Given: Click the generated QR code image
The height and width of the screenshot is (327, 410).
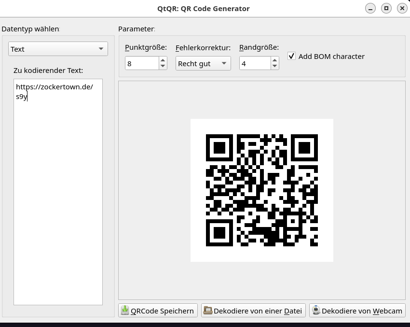Looking at the screenshot, I should coord(262,190).
